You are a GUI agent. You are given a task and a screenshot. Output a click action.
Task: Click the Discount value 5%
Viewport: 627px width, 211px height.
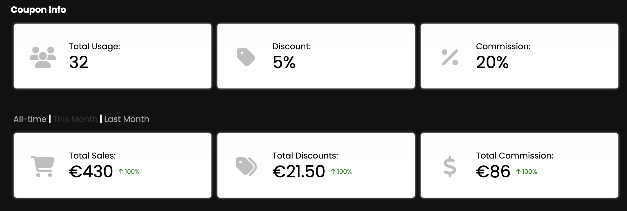[x=284, y=62]
